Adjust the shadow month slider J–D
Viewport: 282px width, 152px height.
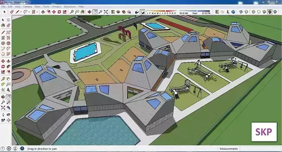point(161,12)
